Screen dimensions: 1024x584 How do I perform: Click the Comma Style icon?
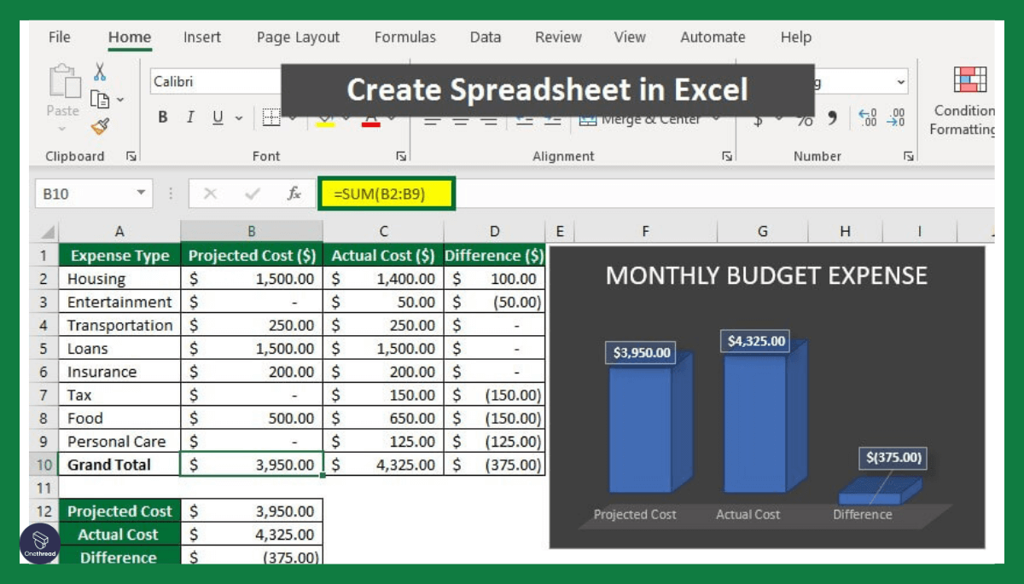point(832,119)
